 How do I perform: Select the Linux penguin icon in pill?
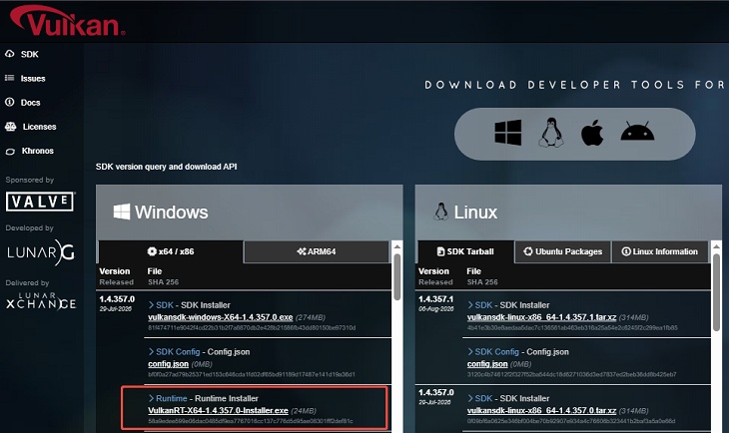coord(551,133)
